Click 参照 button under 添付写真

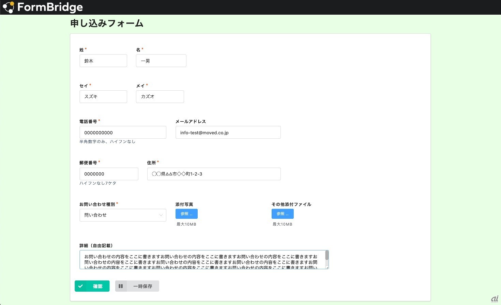point(186,214)
